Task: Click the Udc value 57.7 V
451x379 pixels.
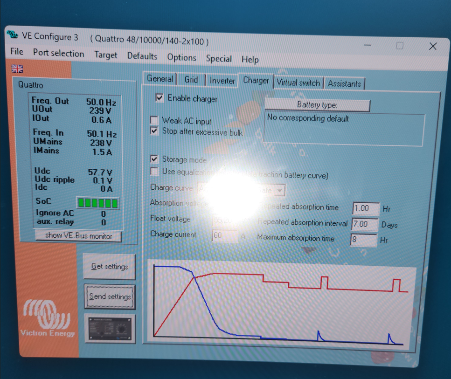Action: coord(100,172)
